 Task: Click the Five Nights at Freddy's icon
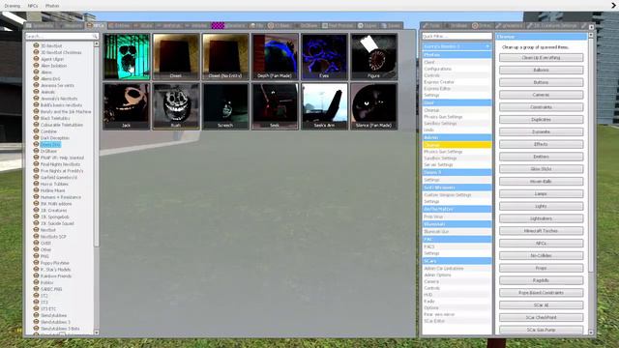tap(36, 171)
